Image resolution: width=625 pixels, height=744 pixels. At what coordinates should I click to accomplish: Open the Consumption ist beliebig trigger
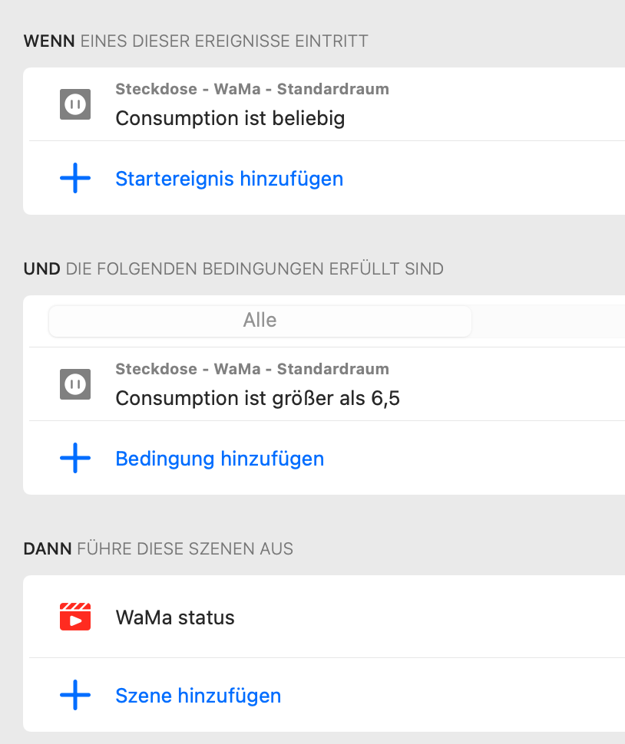click(230, 119)
